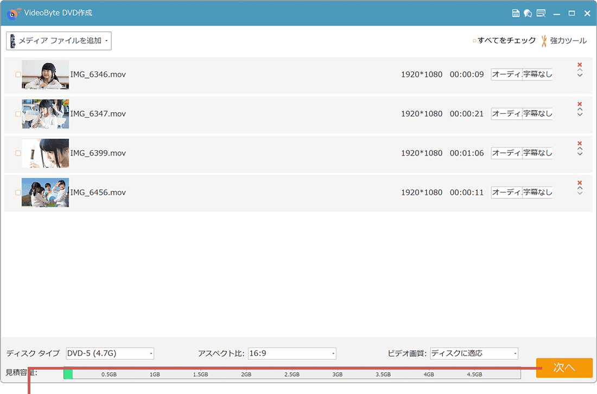The image size is (597, 394).
Task: Open the 強力ツール power tools
Action: [564, 41]
